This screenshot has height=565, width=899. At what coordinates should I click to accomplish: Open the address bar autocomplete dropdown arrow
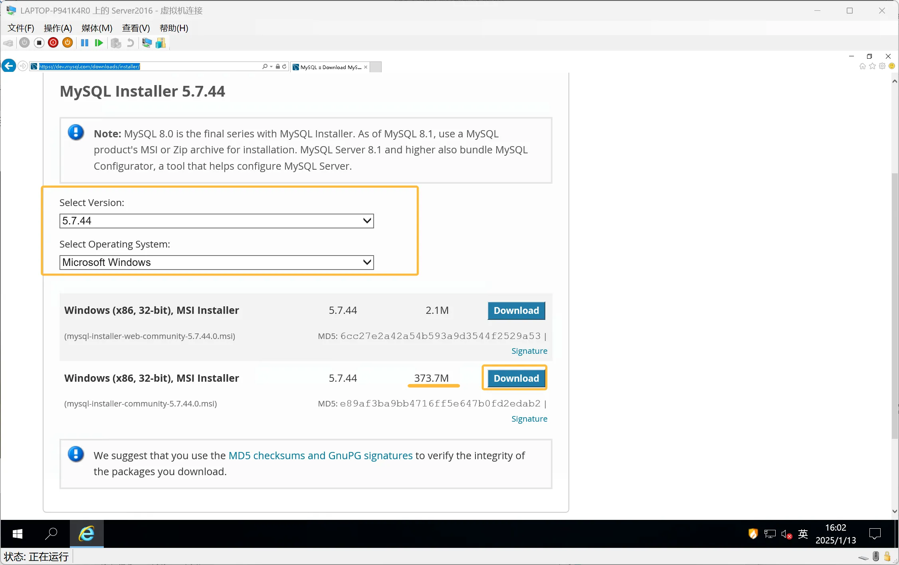click(271, 67)
